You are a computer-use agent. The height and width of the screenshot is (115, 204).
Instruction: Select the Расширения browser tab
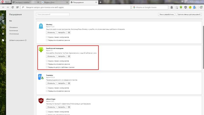click(84, 2)
